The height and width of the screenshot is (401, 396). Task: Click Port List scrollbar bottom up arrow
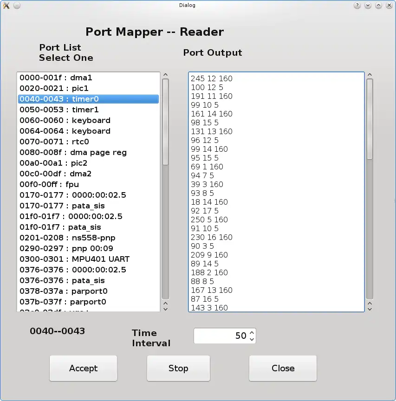[166, 304]
